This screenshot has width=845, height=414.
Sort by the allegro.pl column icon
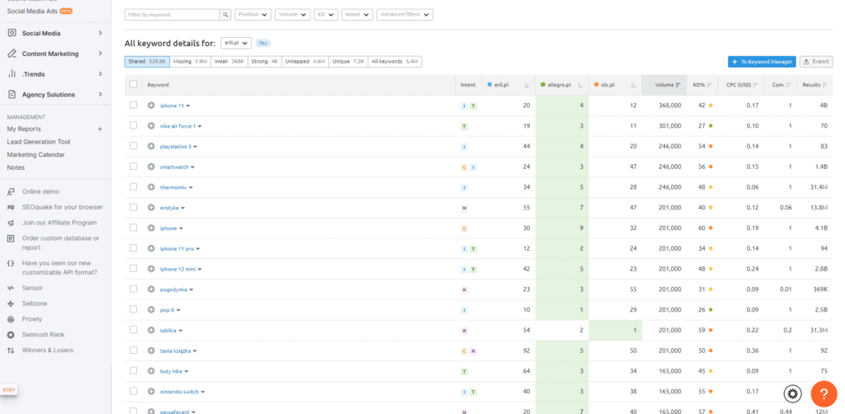click(580, 85)
